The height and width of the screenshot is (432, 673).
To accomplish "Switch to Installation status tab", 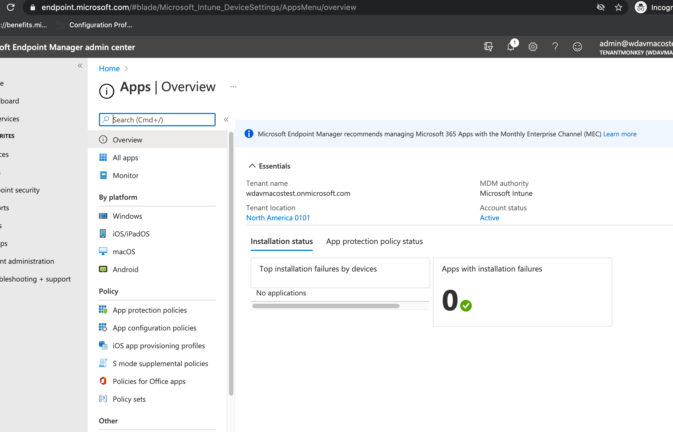I will (281, 241).
